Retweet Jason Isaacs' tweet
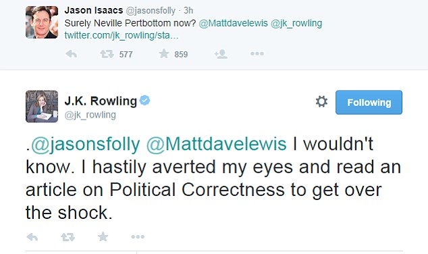The height and width of the screenshot is (254, 428). click(x=107, y=54)
